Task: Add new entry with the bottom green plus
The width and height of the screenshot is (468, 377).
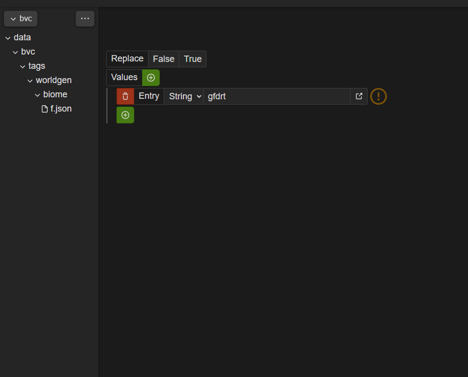Action: pyautogui.click(x=125, y=115)
